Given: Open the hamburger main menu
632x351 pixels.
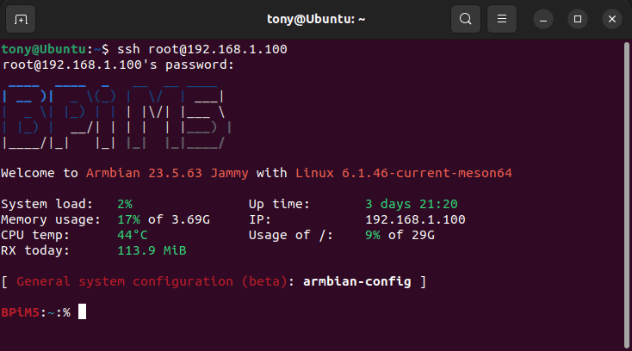Looking at the screenshot, I should point(502,18).
